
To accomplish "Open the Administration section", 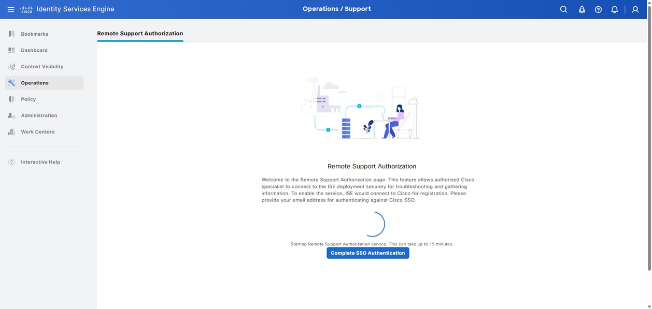I will (x=39, y=115).
